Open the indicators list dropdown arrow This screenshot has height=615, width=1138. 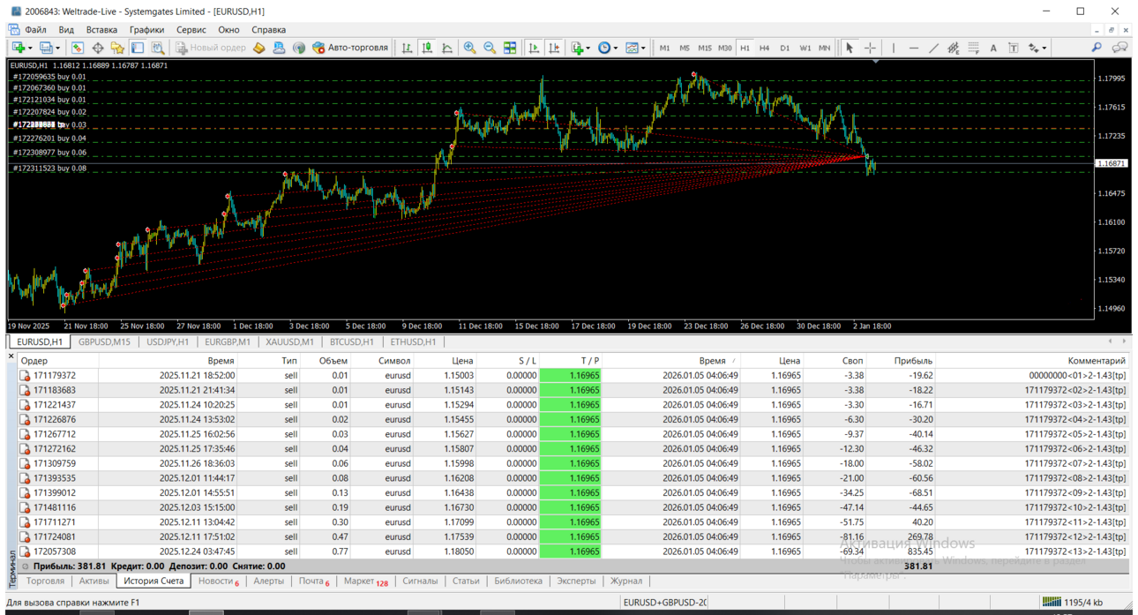coord(588,48)
